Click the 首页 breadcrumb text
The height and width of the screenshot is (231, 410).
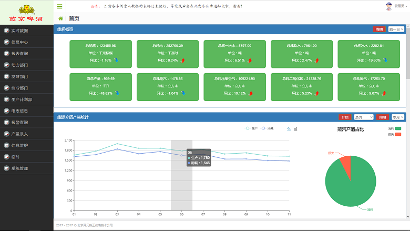pos(74,18)
